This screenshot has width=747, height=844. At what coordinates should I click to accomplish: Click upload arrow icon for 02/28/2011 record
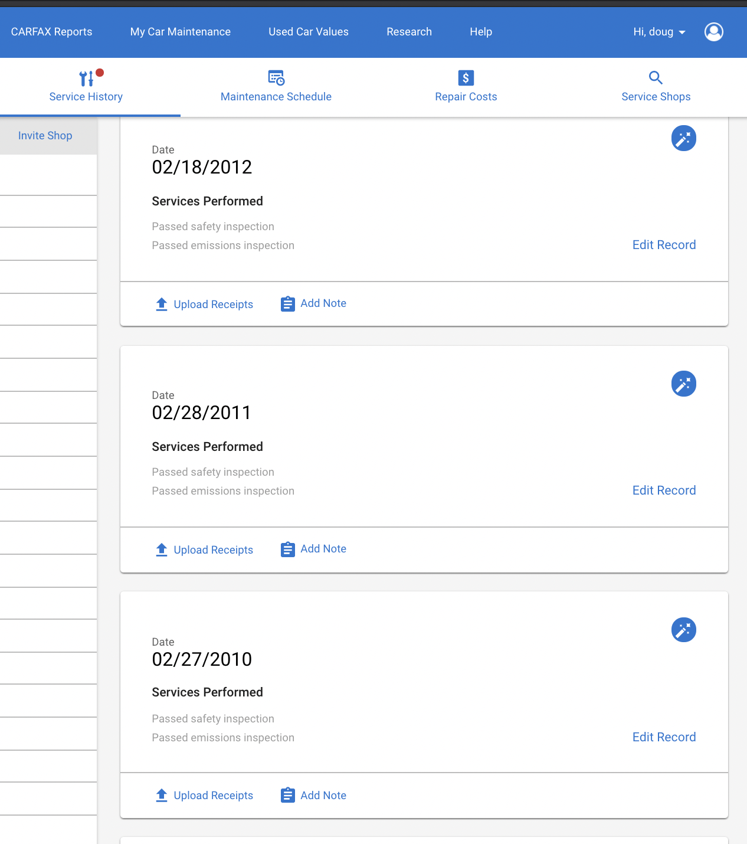click(162, 549)
